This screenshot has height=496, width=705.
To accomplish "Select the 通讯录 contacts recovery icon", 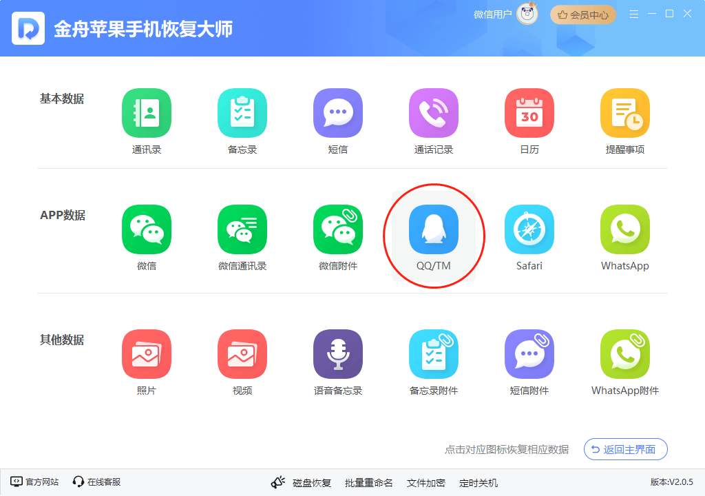I will click(147, 113).
